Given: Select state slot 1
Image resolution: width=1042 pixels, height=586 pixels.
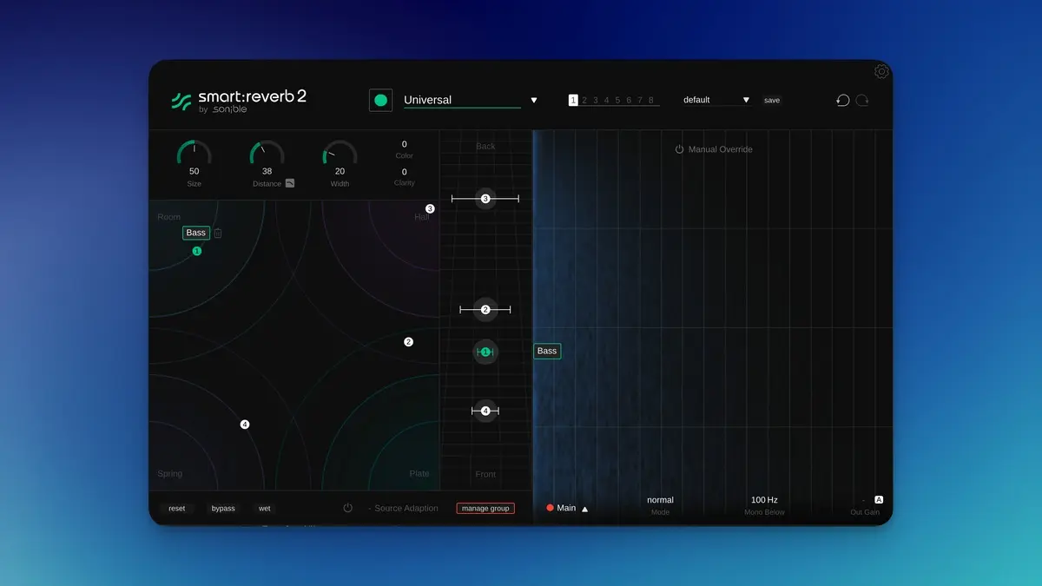Looking at the screenshot, I should pos(573,100).
